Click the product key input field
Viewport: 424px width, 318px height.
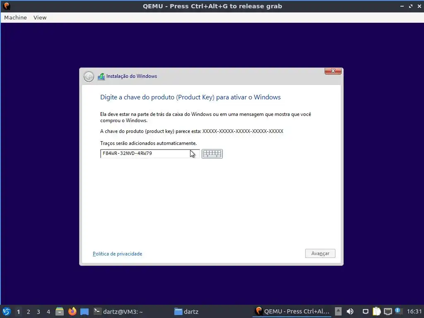[150, 154]
